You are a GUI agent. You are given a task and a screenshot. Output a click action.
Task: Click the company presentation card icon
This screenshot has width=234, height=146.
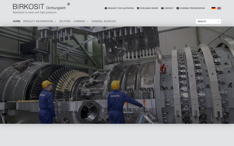coord(177,8)
